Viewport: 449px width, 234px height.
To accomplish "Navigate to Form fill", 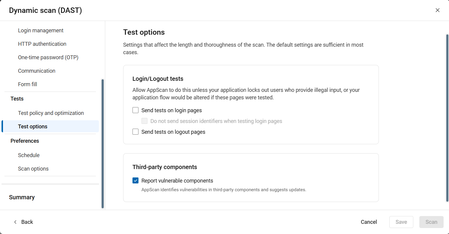I will point(28,84).
